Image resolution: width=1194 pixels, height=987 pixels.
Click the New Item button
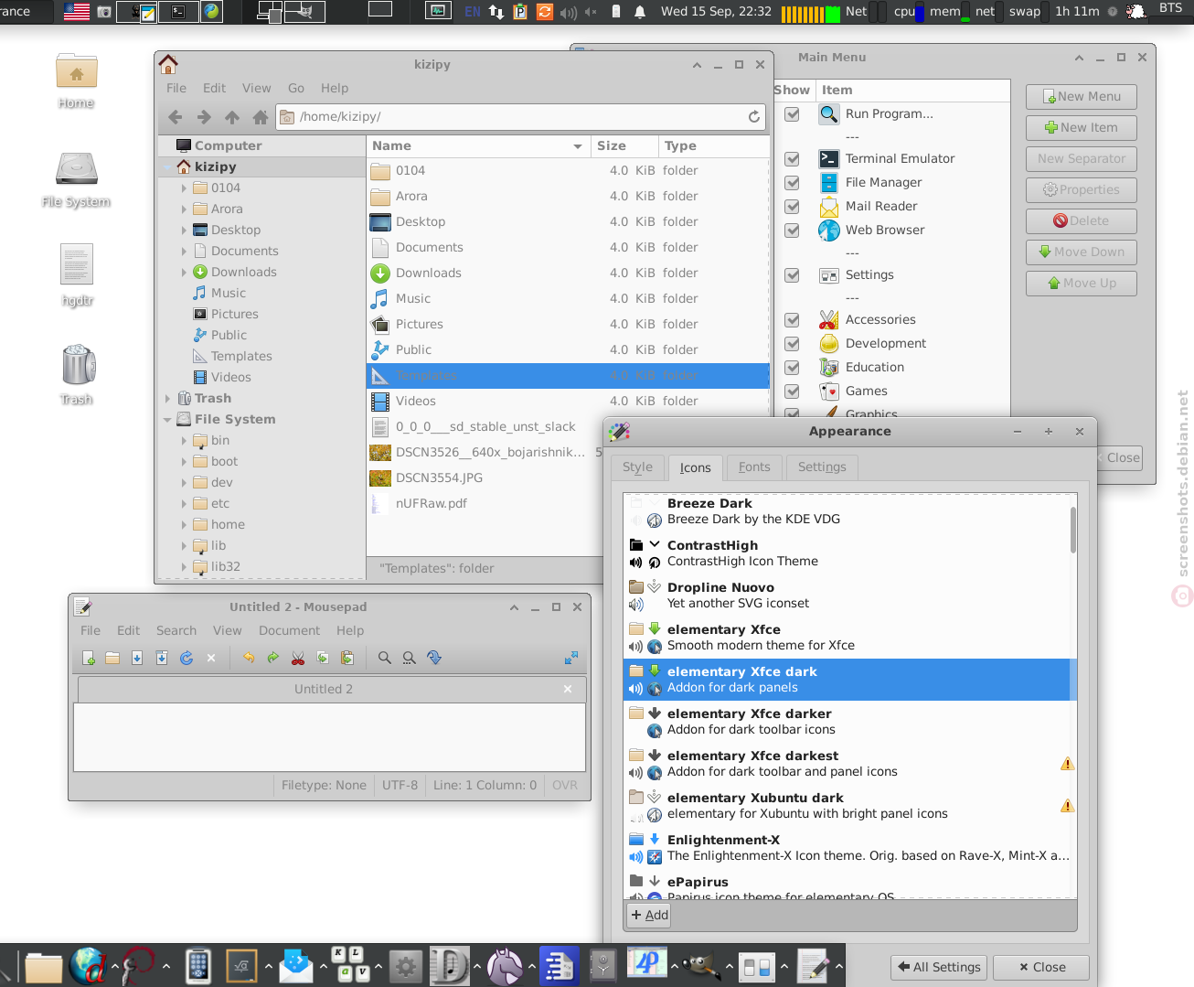point(1082,128)
